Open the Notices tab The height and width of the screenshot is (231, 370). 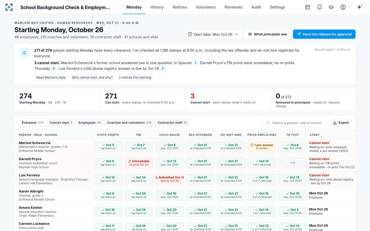coord(180,7)
